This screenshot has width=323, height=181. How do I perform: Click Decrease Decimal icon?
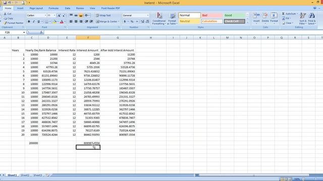coord(147,22)
